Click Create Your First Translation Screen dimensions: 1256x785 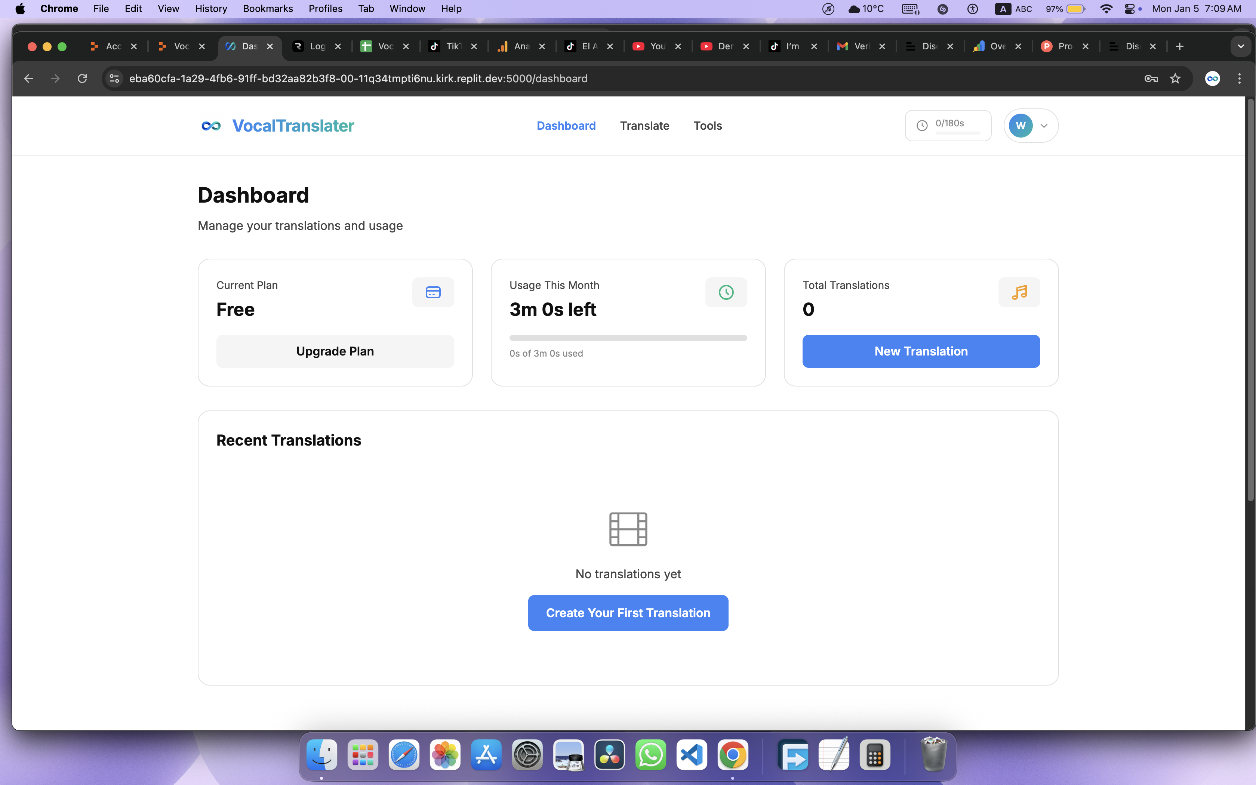628,613
